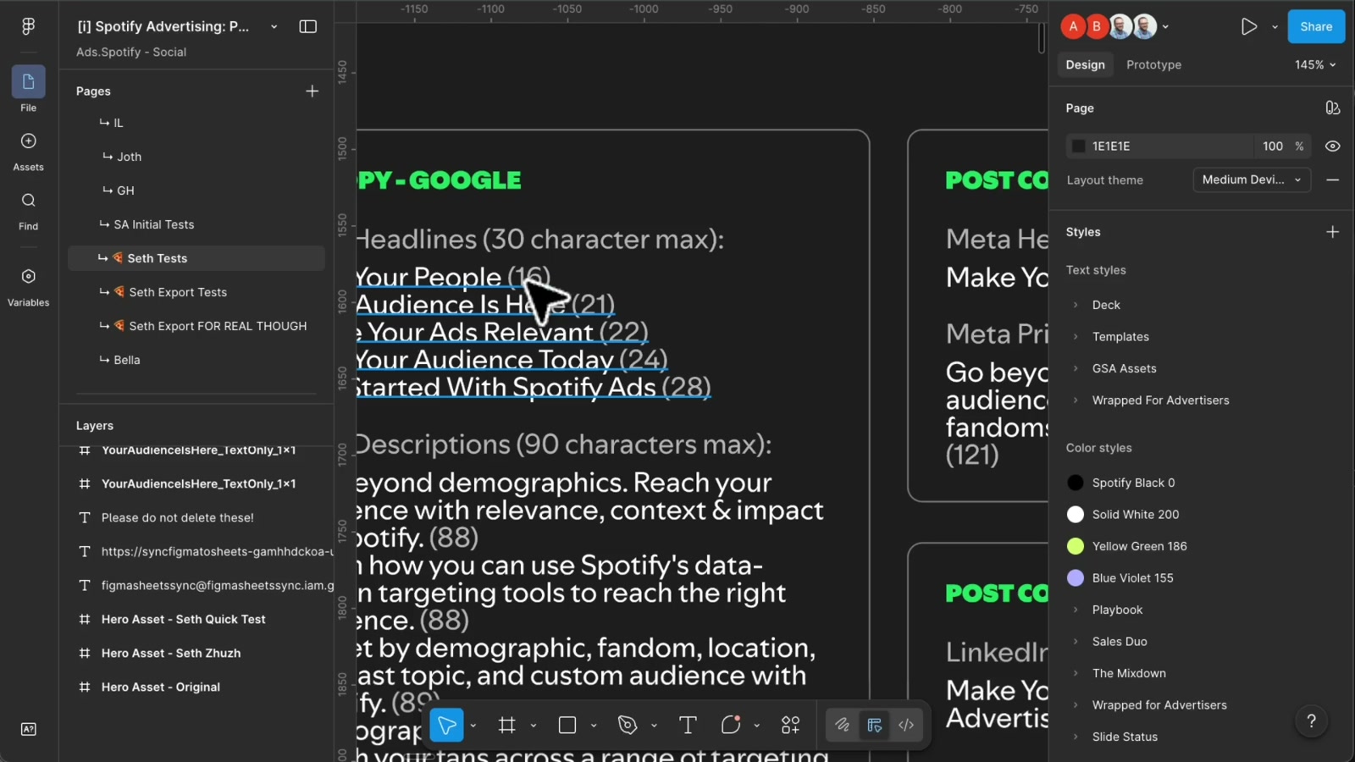The image size is (1355, 762).
Task: Open the Actions components tool
Action: pyautogui.click(x=790, y=725)
